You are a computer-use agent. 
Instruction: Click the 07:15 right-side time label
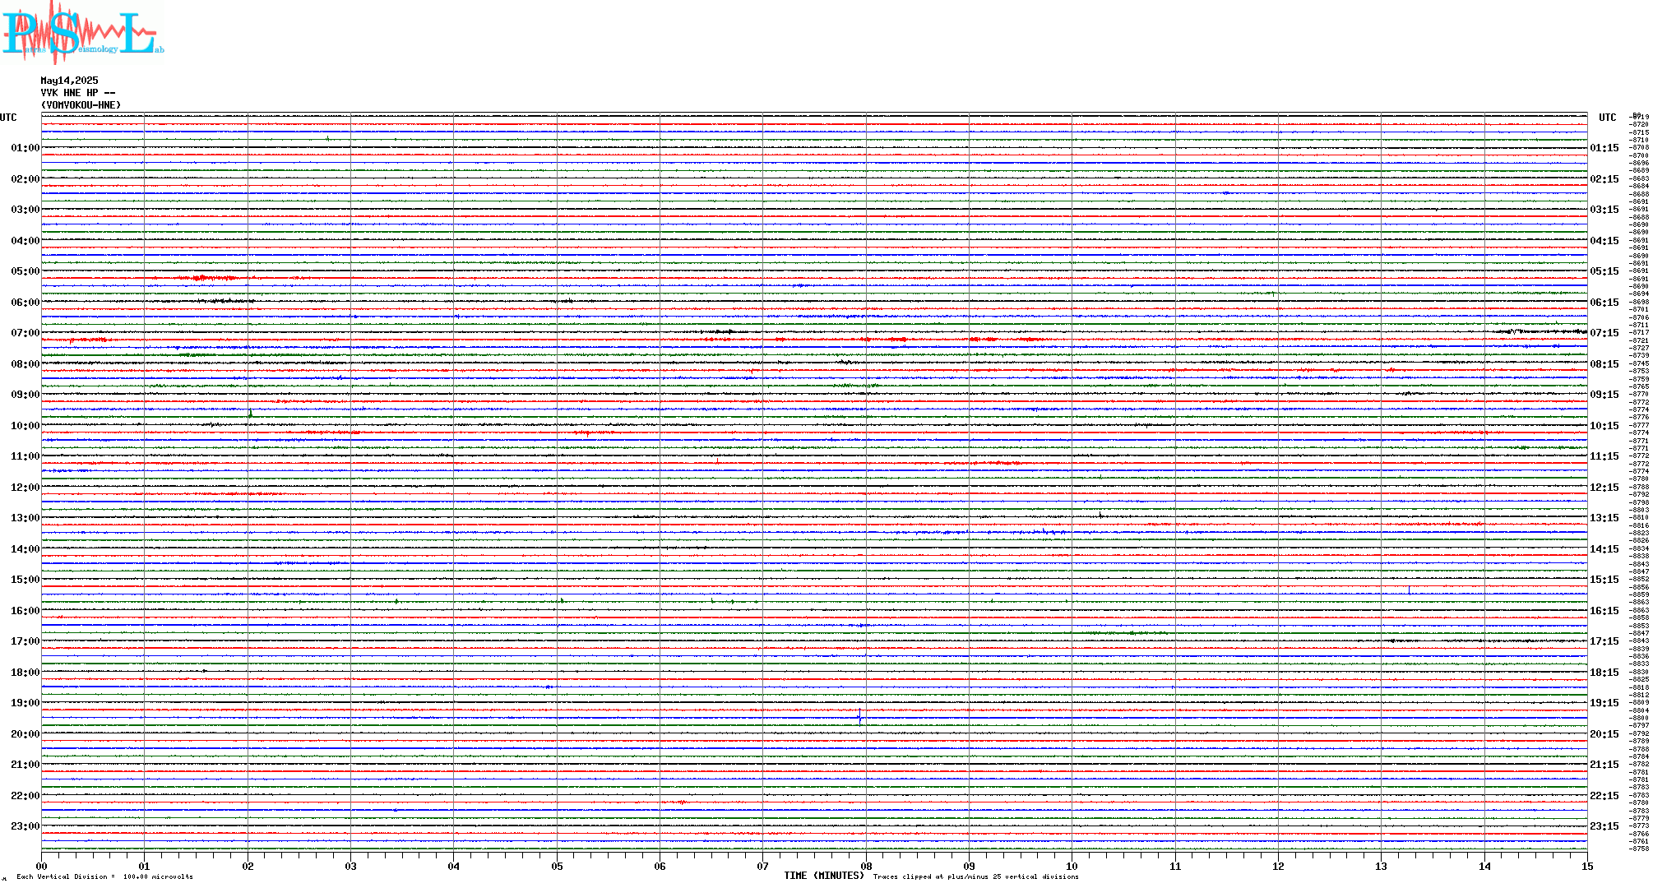coord(1604,333)
